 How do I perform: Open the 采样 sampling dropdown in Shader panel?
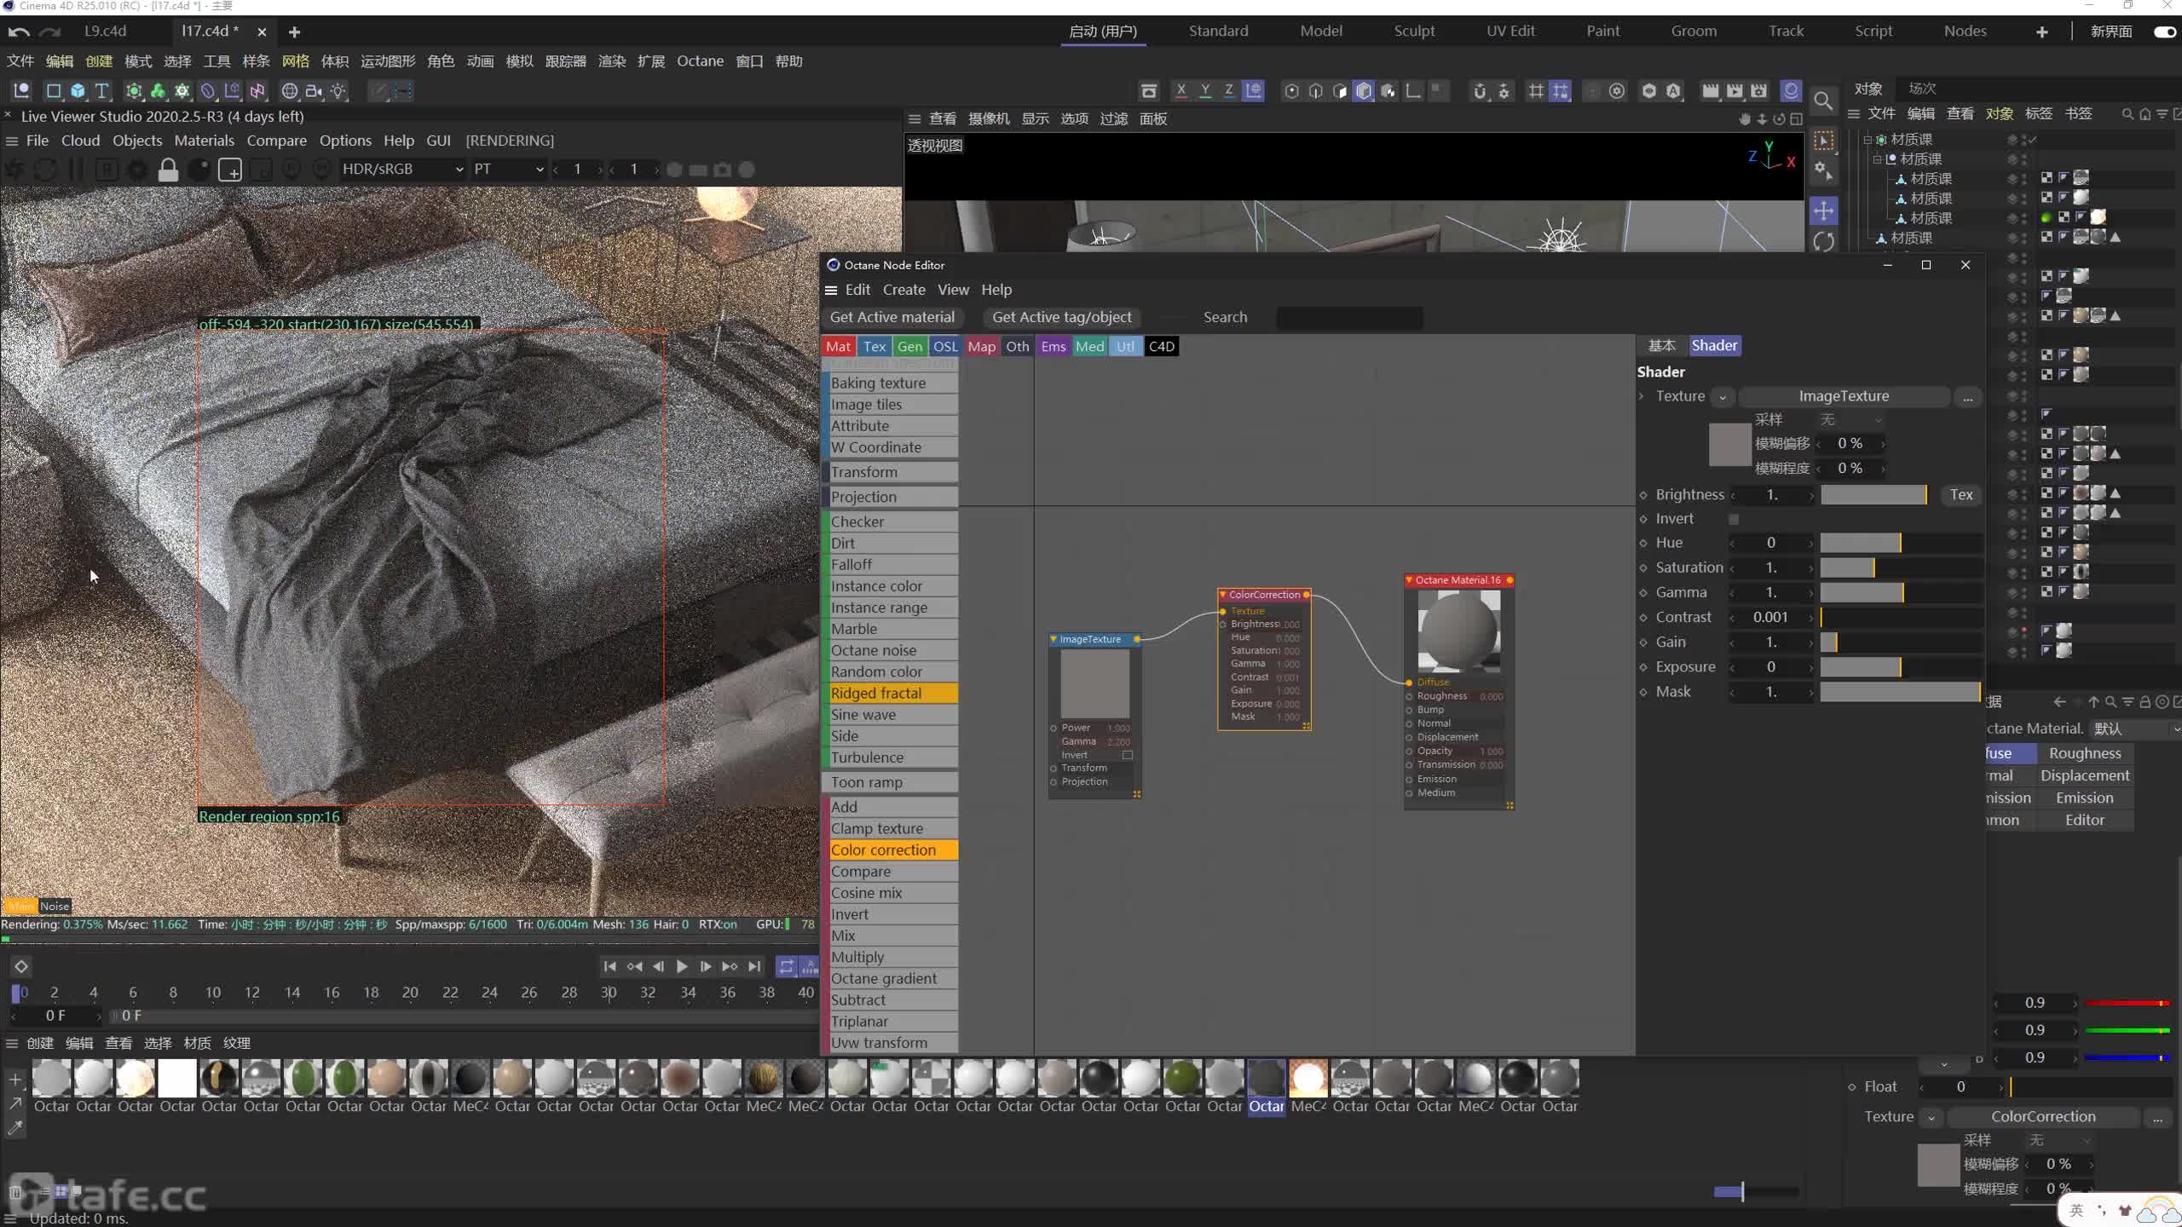[x=1850, y=419]
